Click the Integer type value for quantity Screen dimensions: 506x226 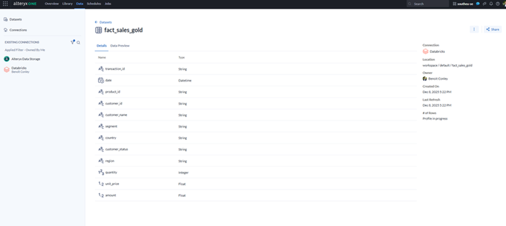click(x=183, y=172)
